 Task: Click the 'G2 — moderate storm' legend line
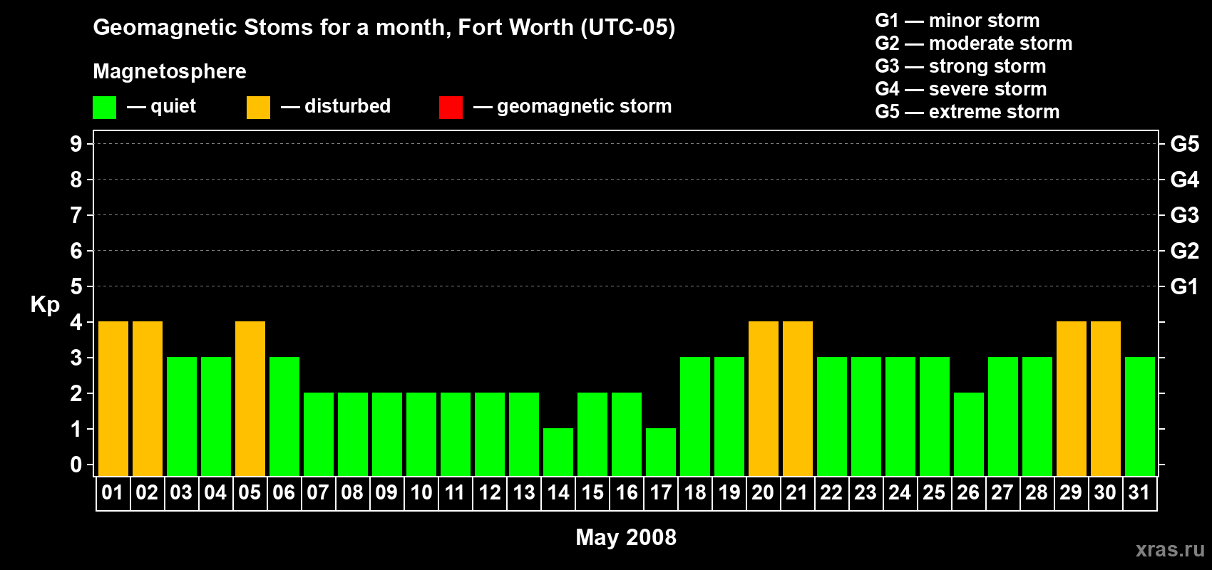click(x=974, y=43)
